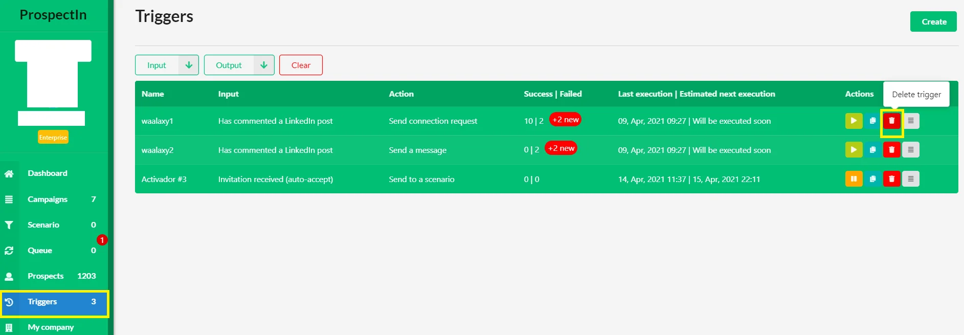Click the Scenario funnel icon

pos(9,225)
